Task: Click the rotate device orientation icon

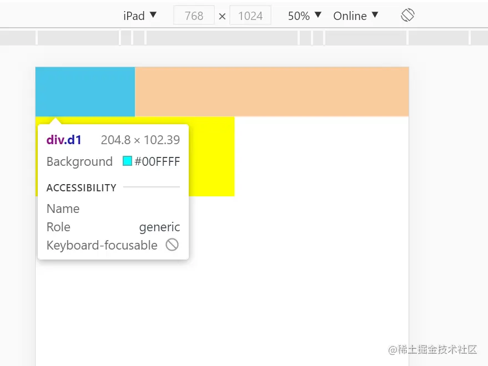Action: pos(407,16)
